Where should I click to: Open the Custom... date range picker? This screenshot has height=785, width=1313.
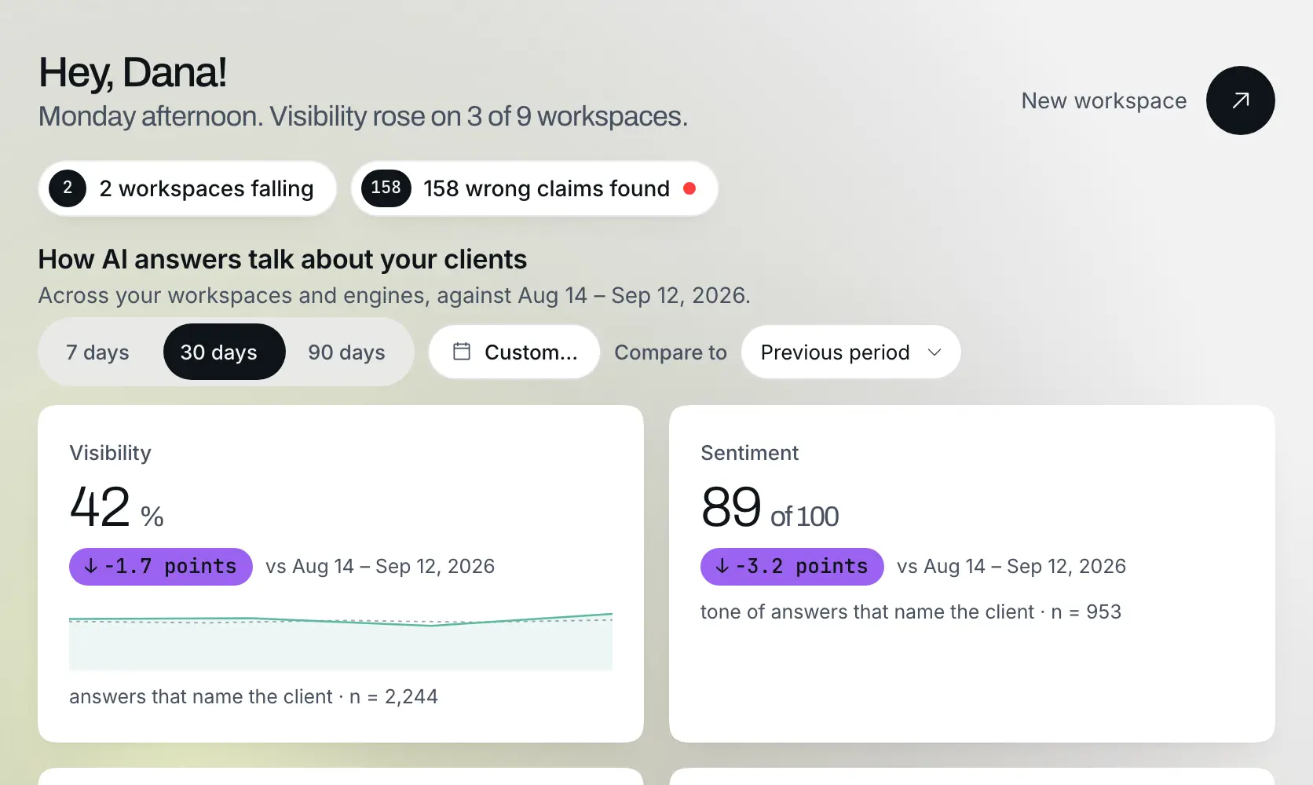[514, 352]
